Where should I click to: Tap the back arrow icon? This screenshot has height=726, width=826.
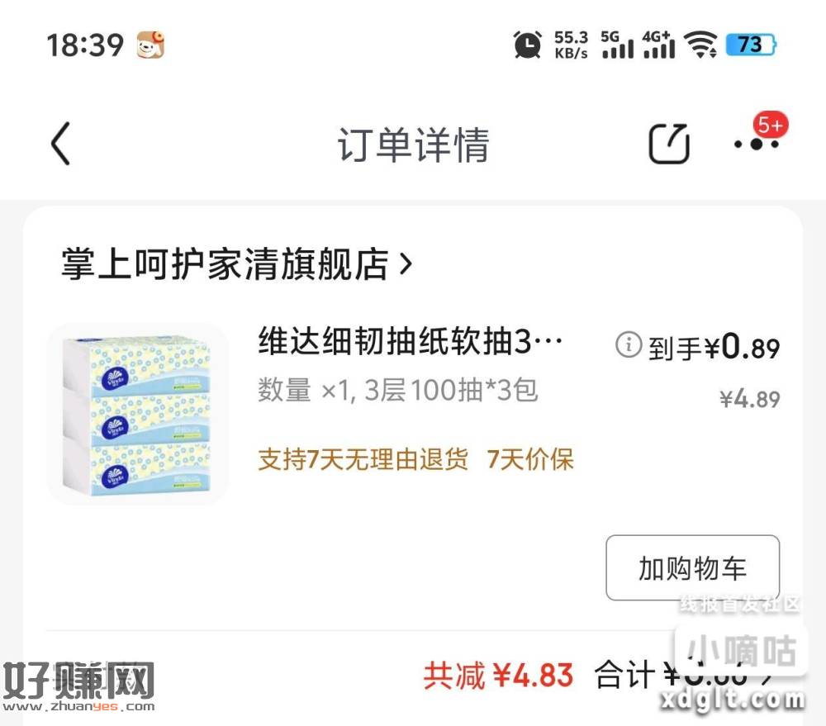tap(60, 144)
